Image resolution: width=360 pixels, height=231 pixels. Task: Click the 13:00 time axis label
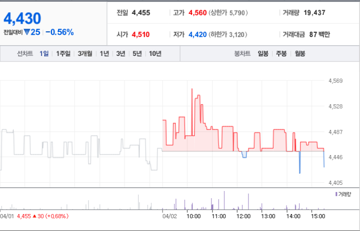[268, 216]
